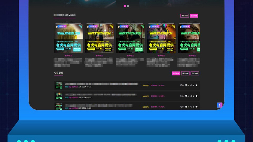This screenshot has width=253, height=142.
Task: Click the star favorite icon in second track row
Action: point(196,96)
